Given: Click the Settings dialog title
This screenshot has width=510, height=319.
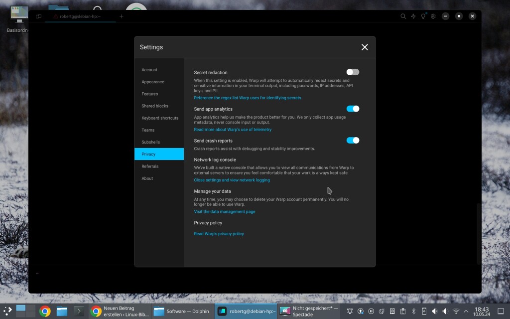Looking at the screenshot, I should pos(151,47).
